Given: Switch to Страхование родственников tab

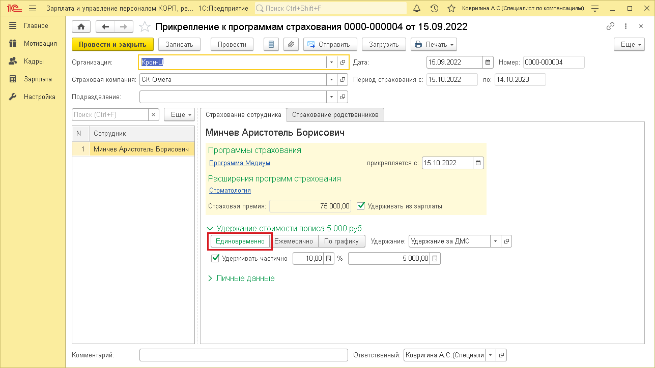Looking at the screenshot, I should pos(335,115).
